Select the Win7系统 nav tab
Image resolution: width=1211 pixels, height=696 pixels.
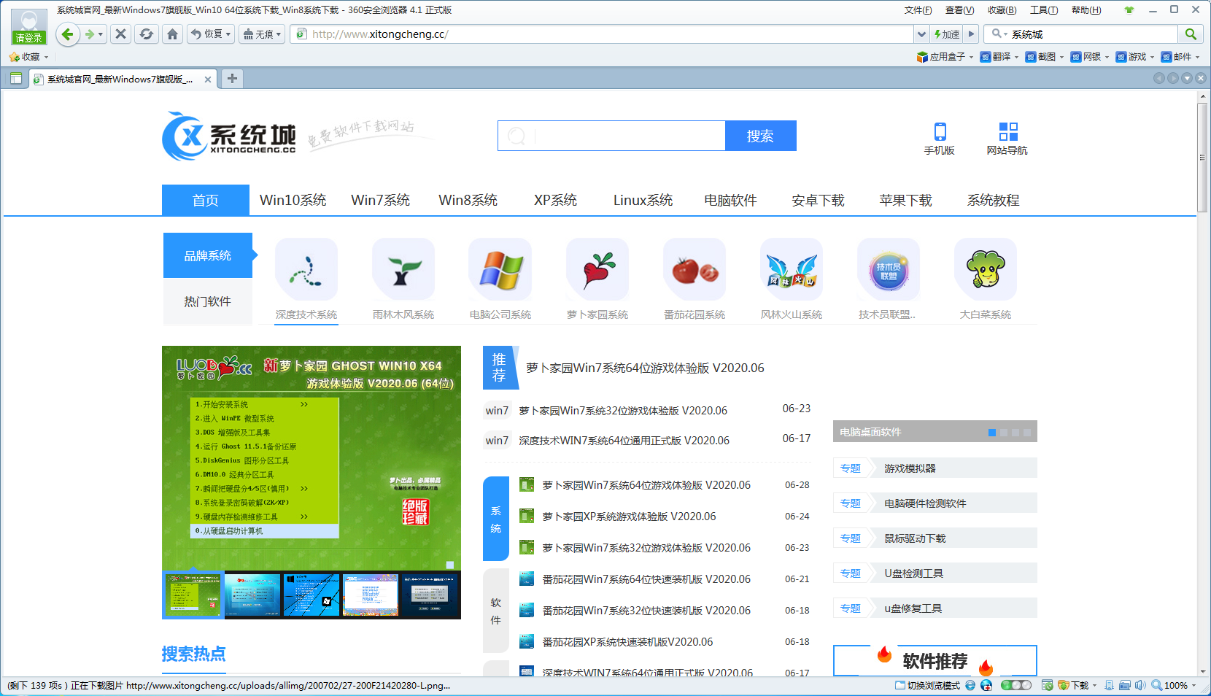coord(381,200)
